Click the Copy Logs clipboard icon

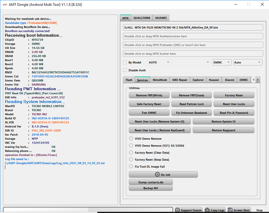coord(207,210)
